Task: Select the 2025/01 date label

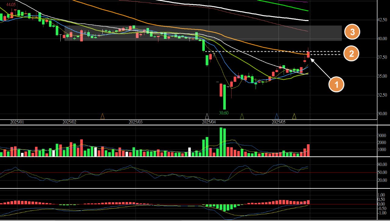Action: pos(17,122)
